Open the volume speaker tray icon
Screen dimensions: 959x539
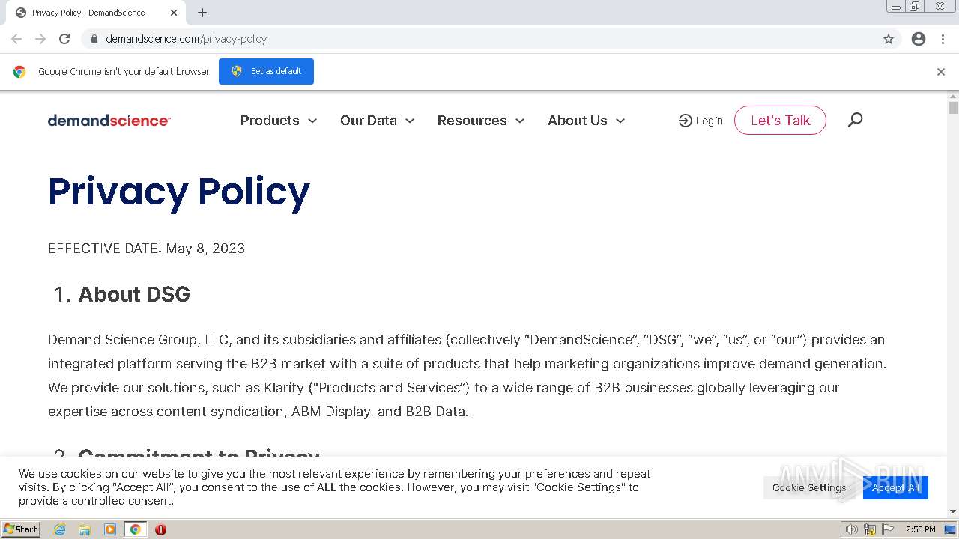tap(852, 529)
